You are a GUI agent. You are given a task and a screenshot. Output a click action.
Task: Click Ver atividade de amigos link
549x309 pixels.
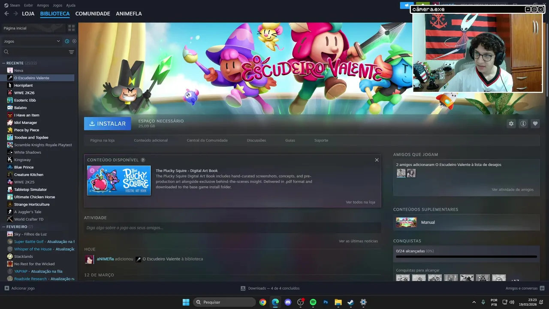513,190
